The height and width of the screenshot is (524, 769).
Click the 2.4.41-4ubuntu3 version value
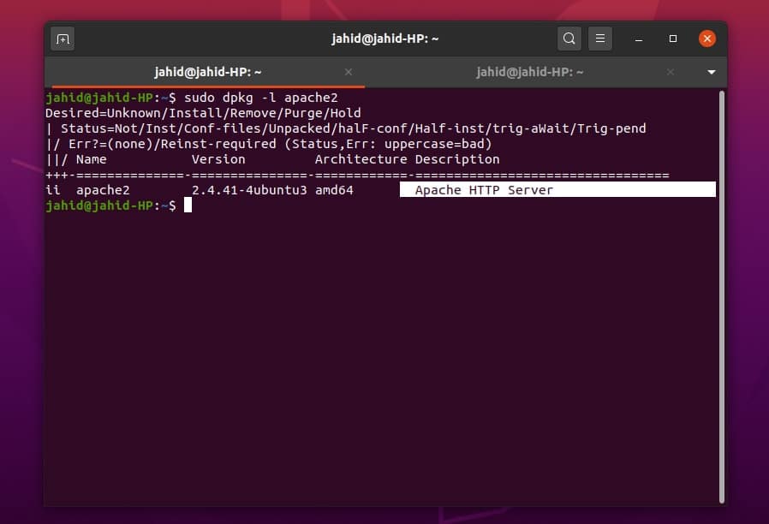coord(249,190)
